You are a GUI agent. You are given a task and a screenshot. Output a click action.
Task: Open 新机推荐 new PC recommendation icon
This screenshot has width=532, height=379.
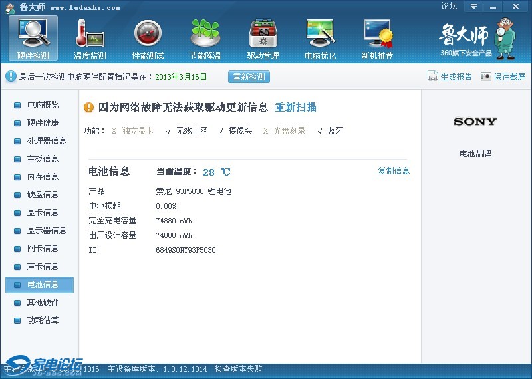(377, 33)
